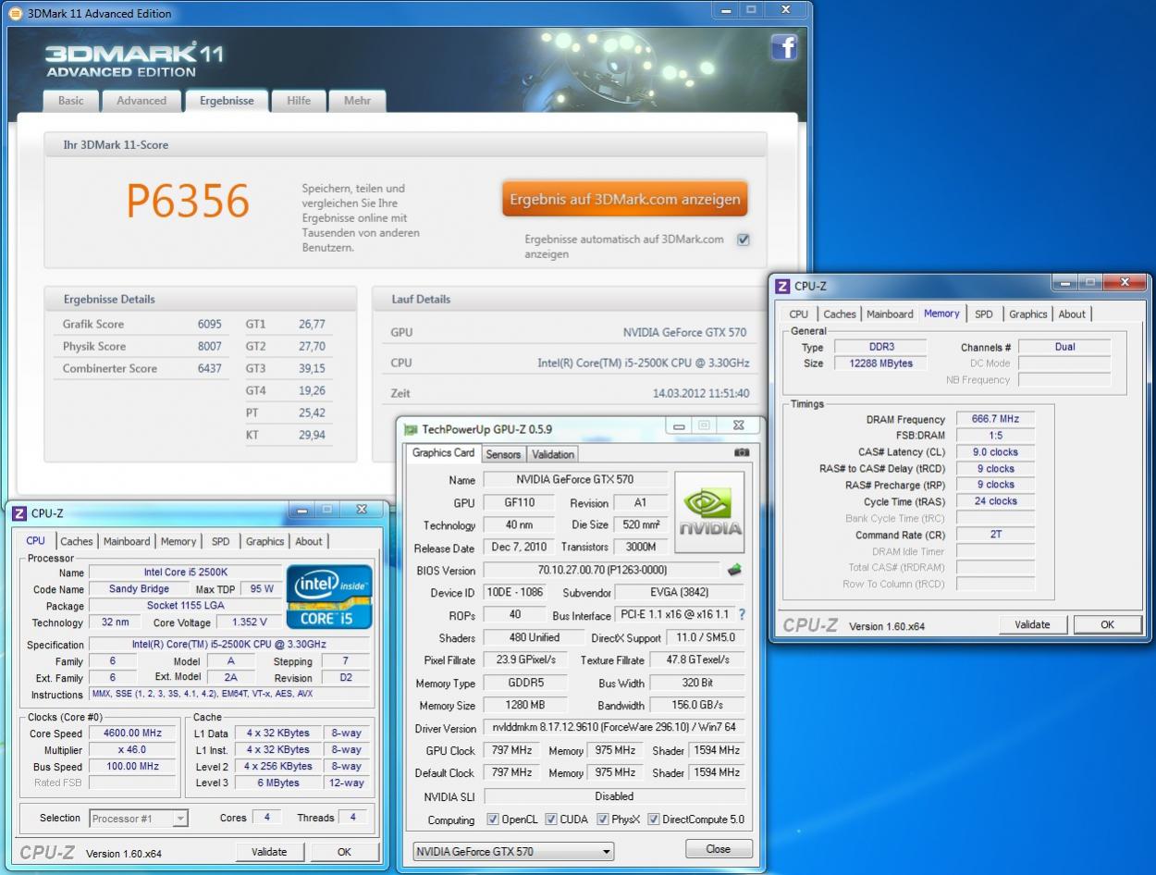Open Caches tab in lower CPU-Z window
Viewport: 1156px width, 875px height.
(77, 542)
